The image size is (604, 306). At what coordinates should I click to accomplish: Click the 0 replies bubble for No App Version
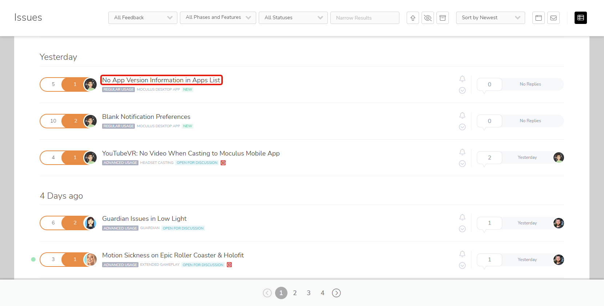click(x=490, y=84)
